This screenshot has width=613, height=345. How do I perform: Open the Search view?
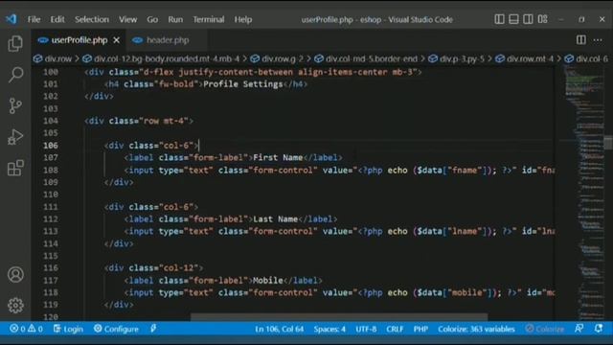[15, 75]
